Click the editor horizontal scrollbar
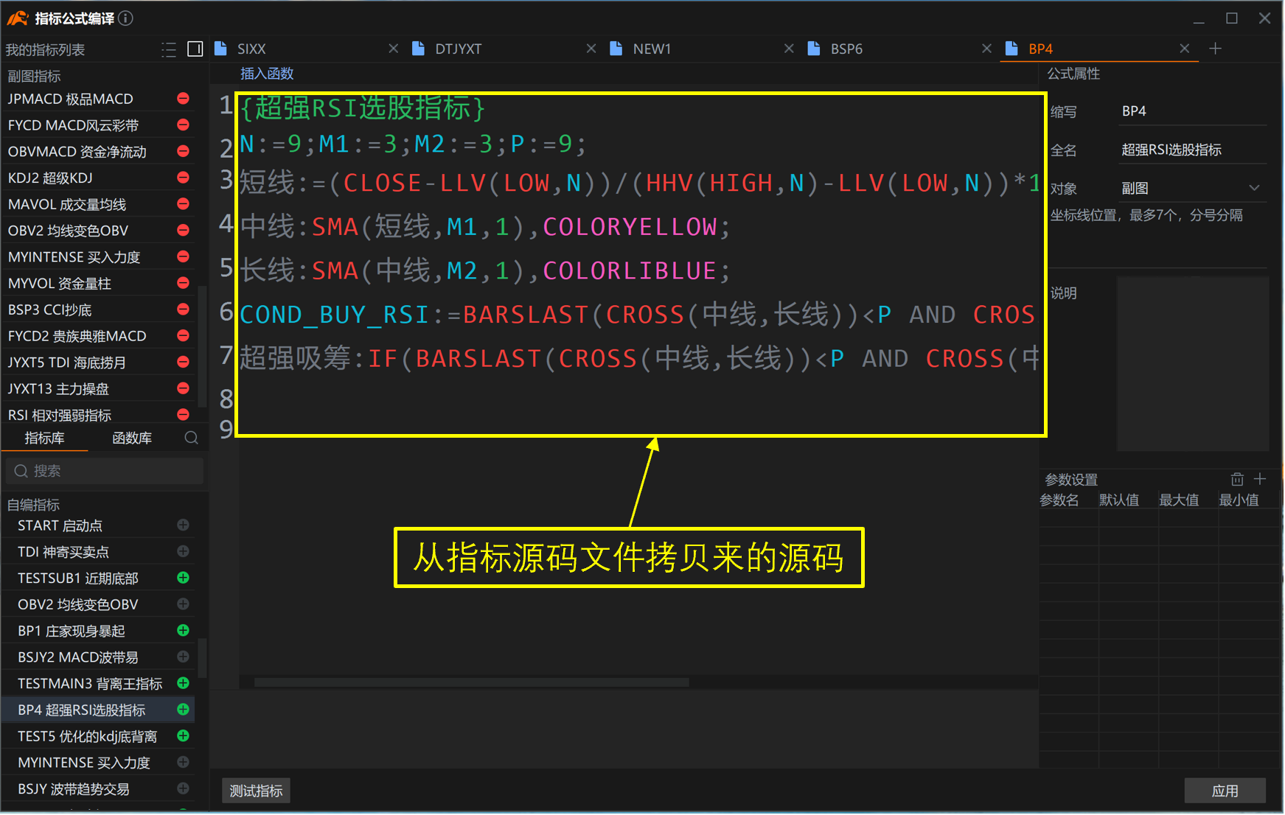1285x815 pixels. (472, 682)
